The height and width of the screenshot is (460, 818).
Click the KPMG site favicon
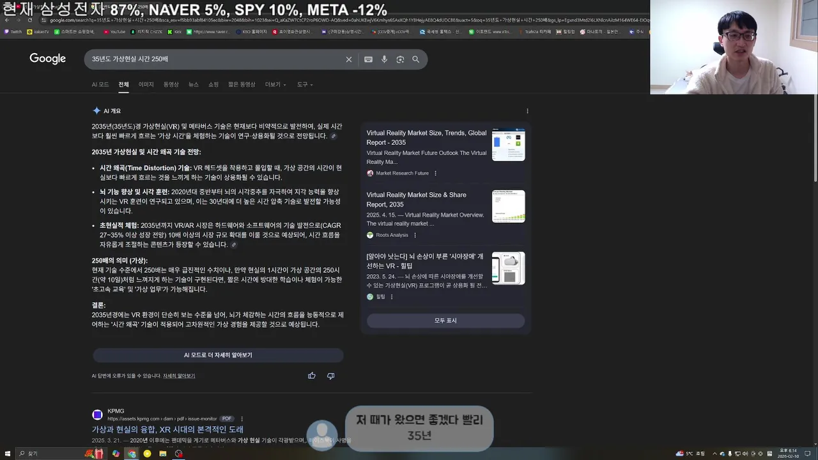(x=97, y=415)
